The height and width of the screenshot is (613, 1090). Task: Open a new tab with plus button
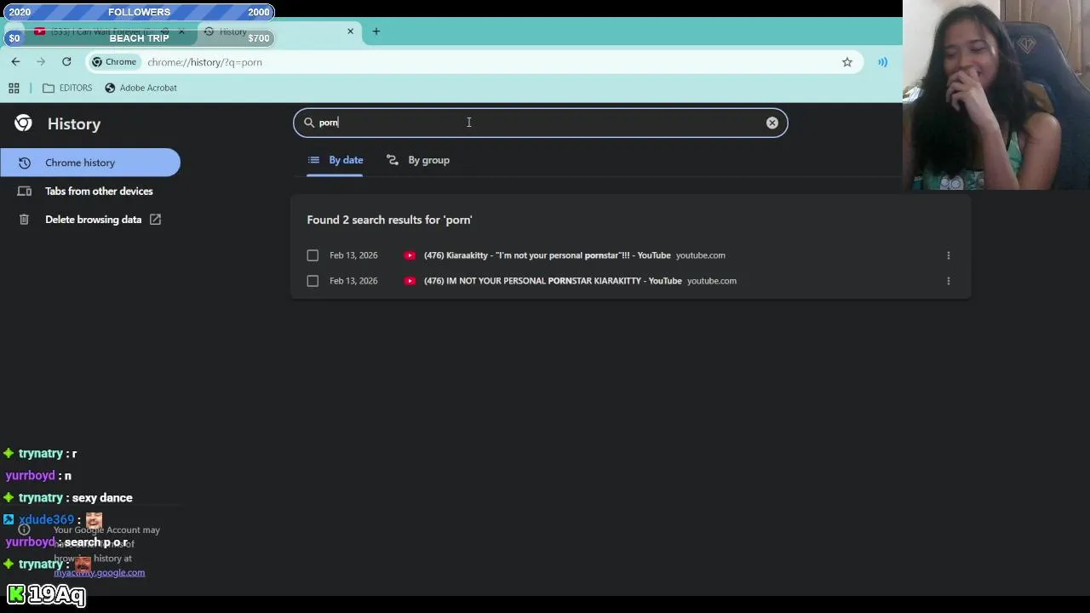[376, 32]
